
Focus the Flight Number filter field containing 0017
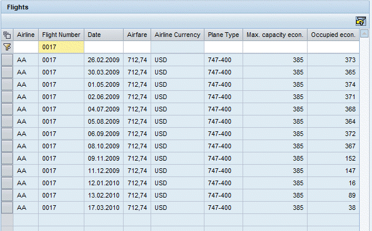click(61, 47)
